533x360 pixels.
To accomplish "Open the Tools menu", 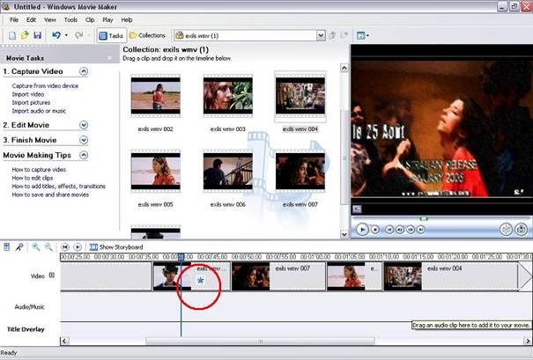I will [70, 19].
